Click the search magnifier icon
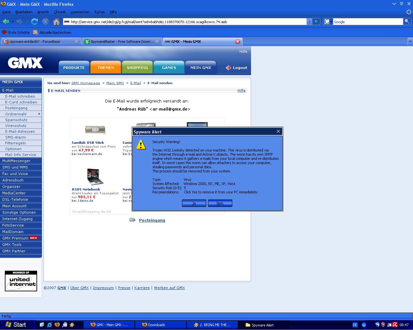Screen dimensions: 413x330 coord(407,22)
